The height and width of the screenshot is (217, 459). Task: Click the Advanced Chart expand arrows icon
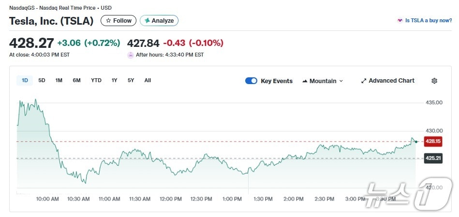(364, 81)
